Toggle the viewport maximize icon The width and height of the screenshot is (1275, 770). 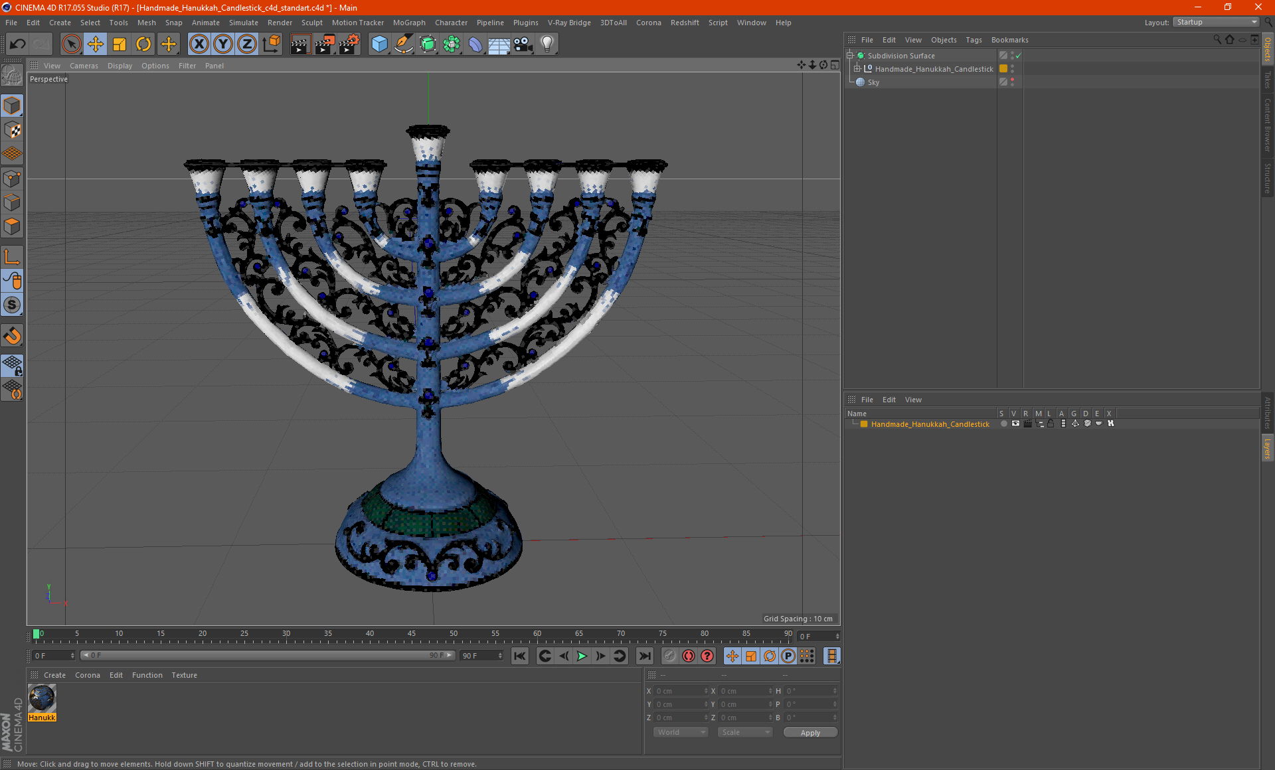coord(835,64)
